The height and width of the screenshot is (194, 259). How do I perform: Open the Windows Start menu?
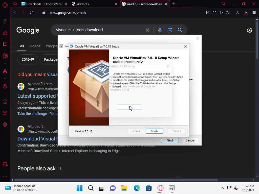(x=79, y=188)
